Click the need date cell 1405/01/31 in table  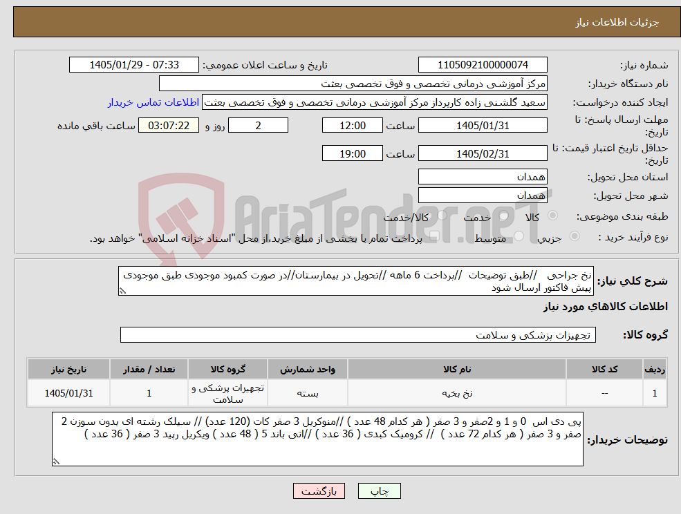68,393
